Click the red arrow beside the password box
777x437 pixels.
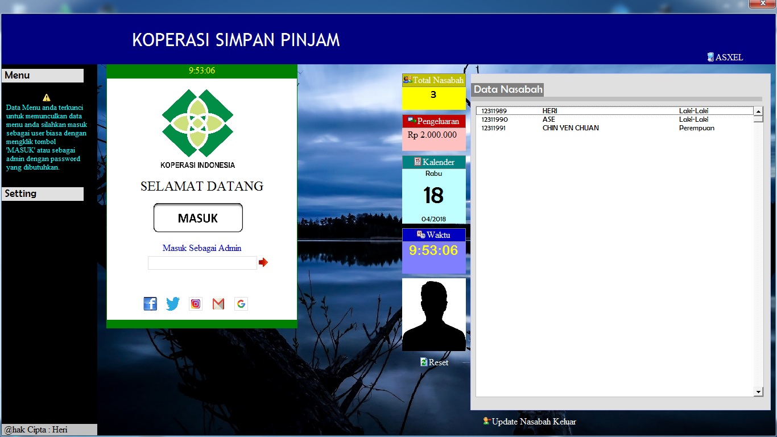(263, 262)
